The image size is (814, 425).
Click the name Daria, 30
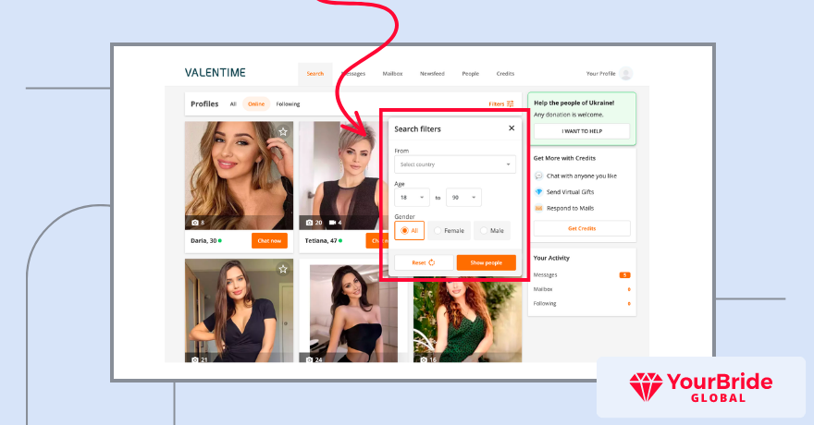203,240
